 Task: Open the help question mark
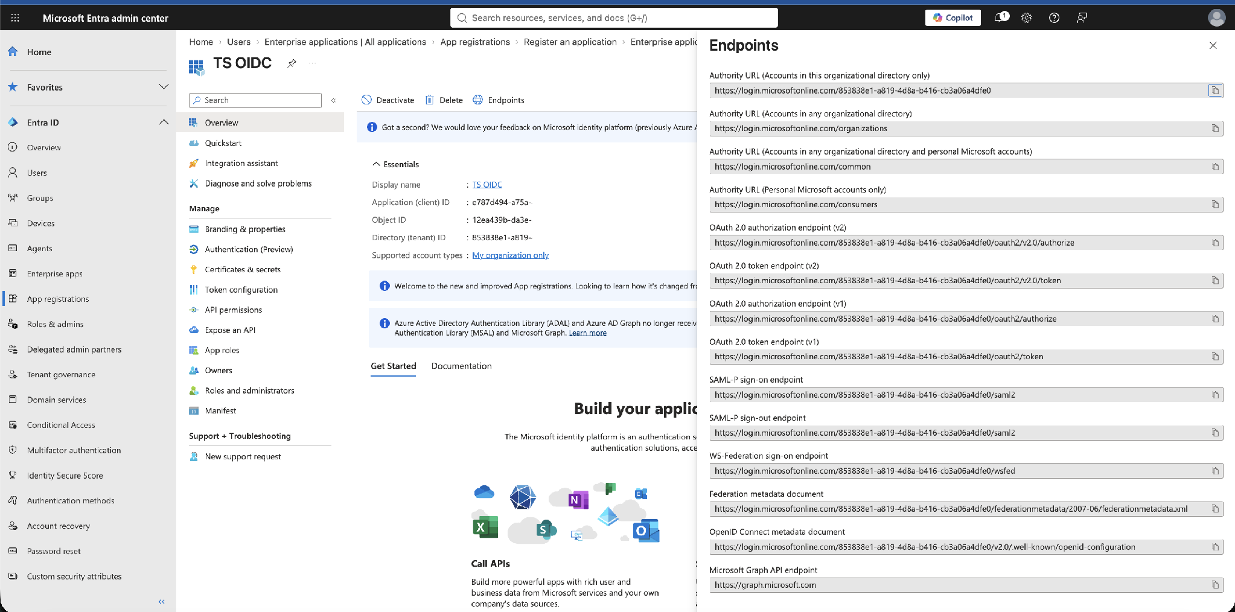coord(1054,18)
